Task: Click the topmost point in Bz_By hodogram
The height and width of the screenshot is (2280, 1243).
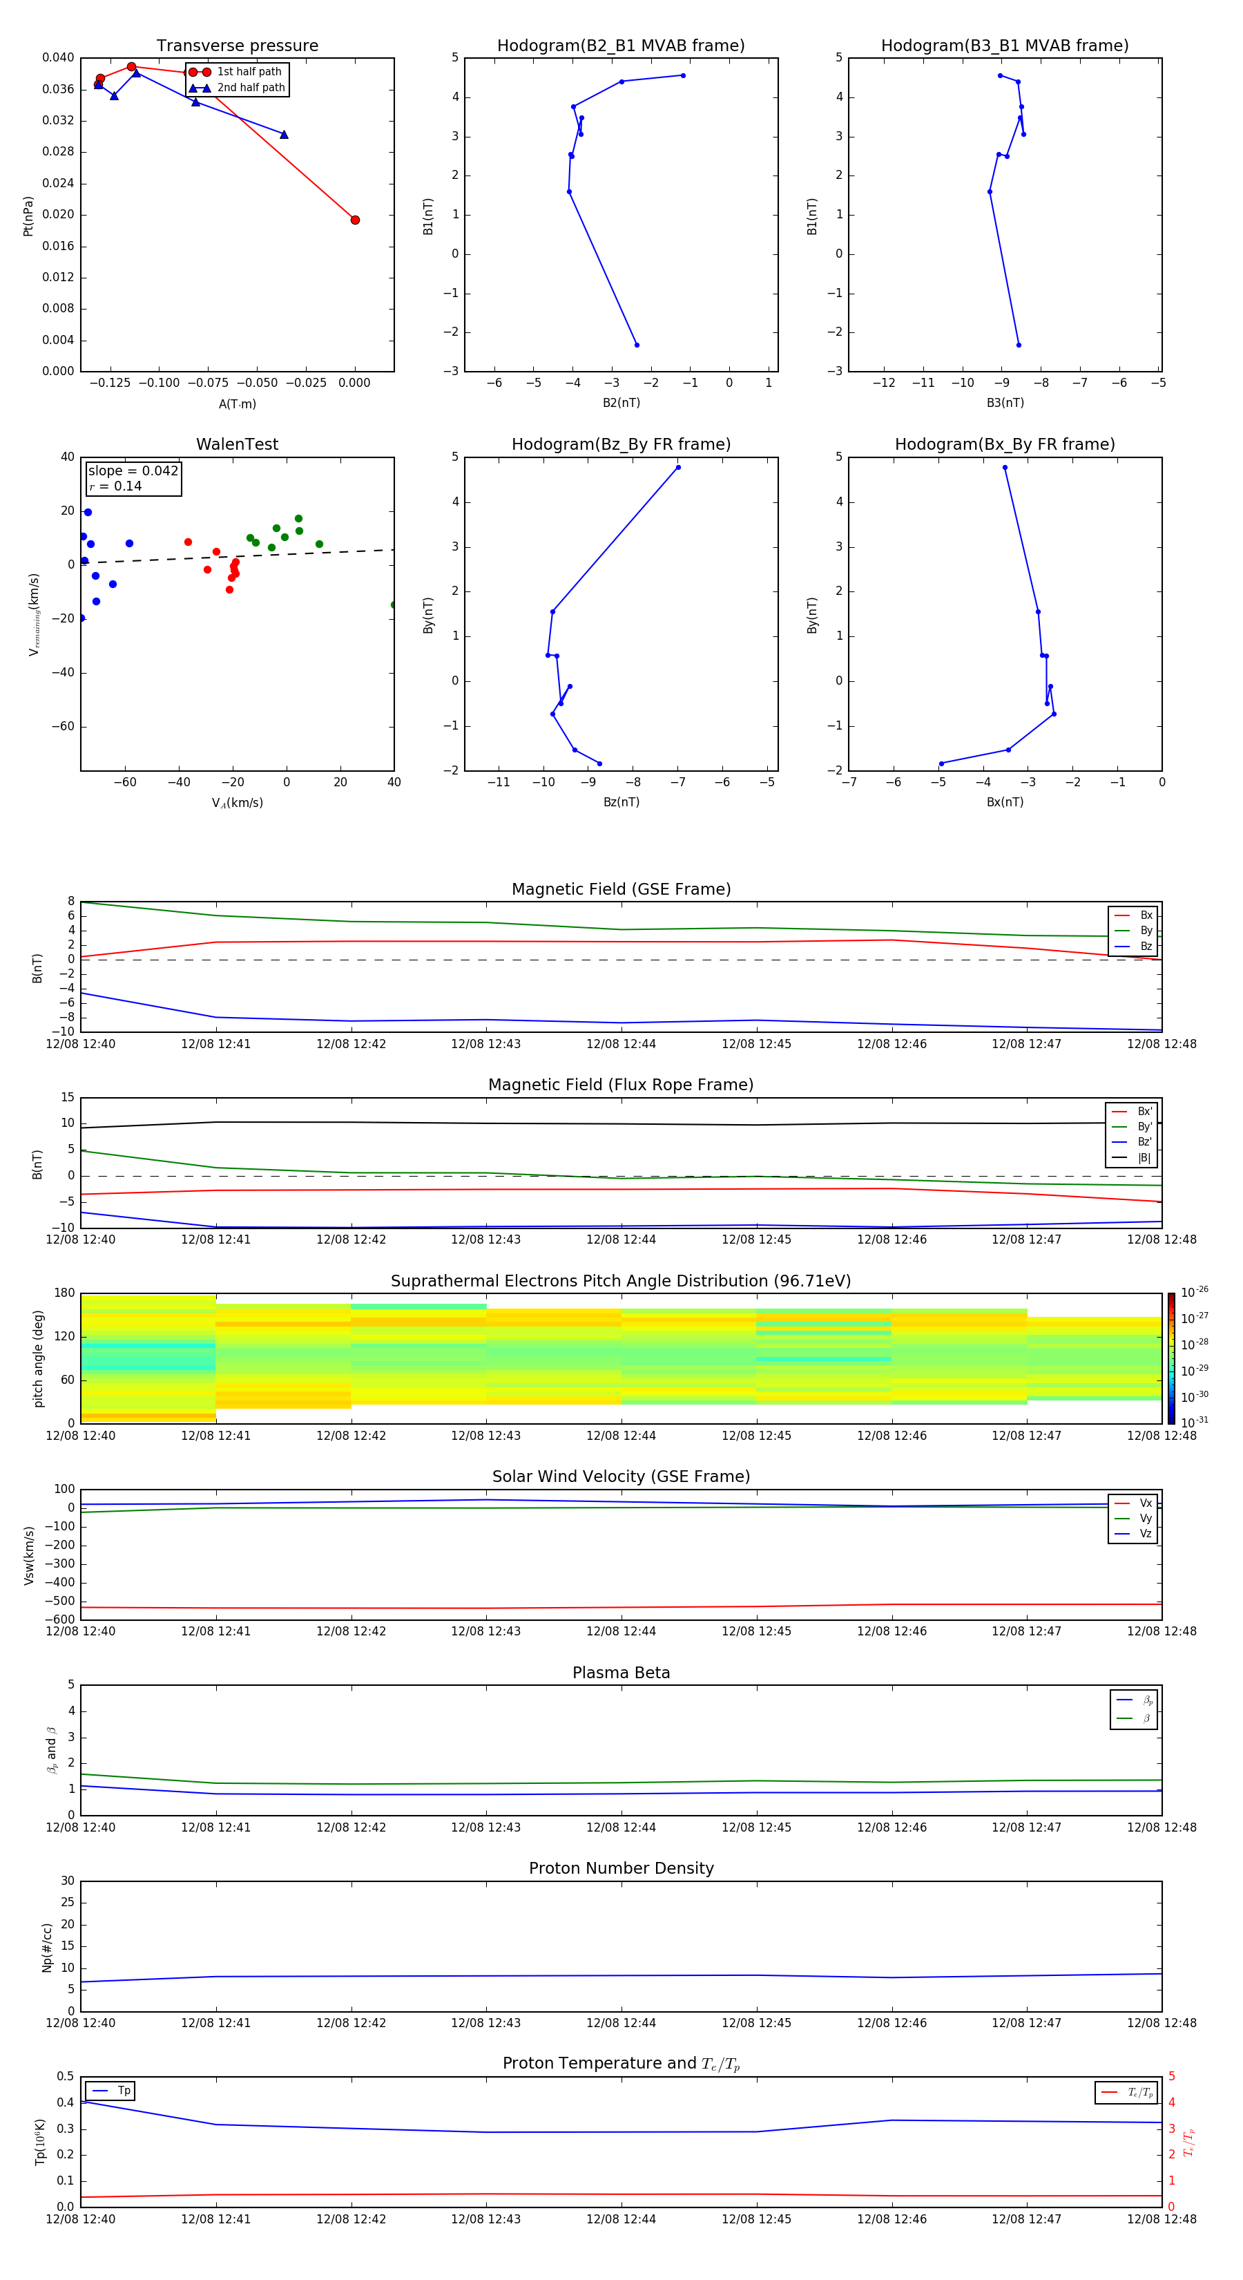Action: [677, 467]
